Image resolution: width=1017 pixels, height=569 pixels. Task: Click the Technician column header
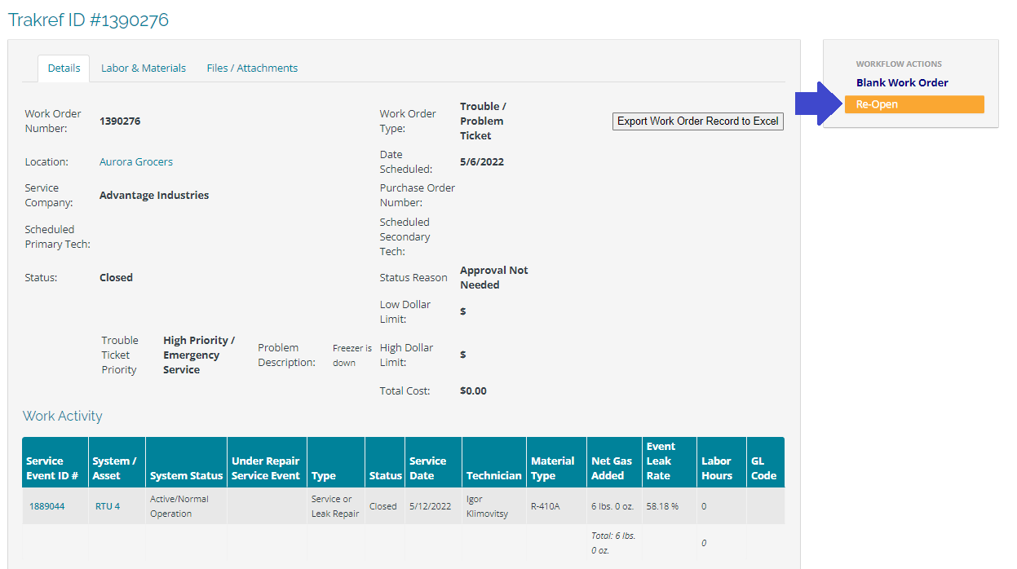493,475
